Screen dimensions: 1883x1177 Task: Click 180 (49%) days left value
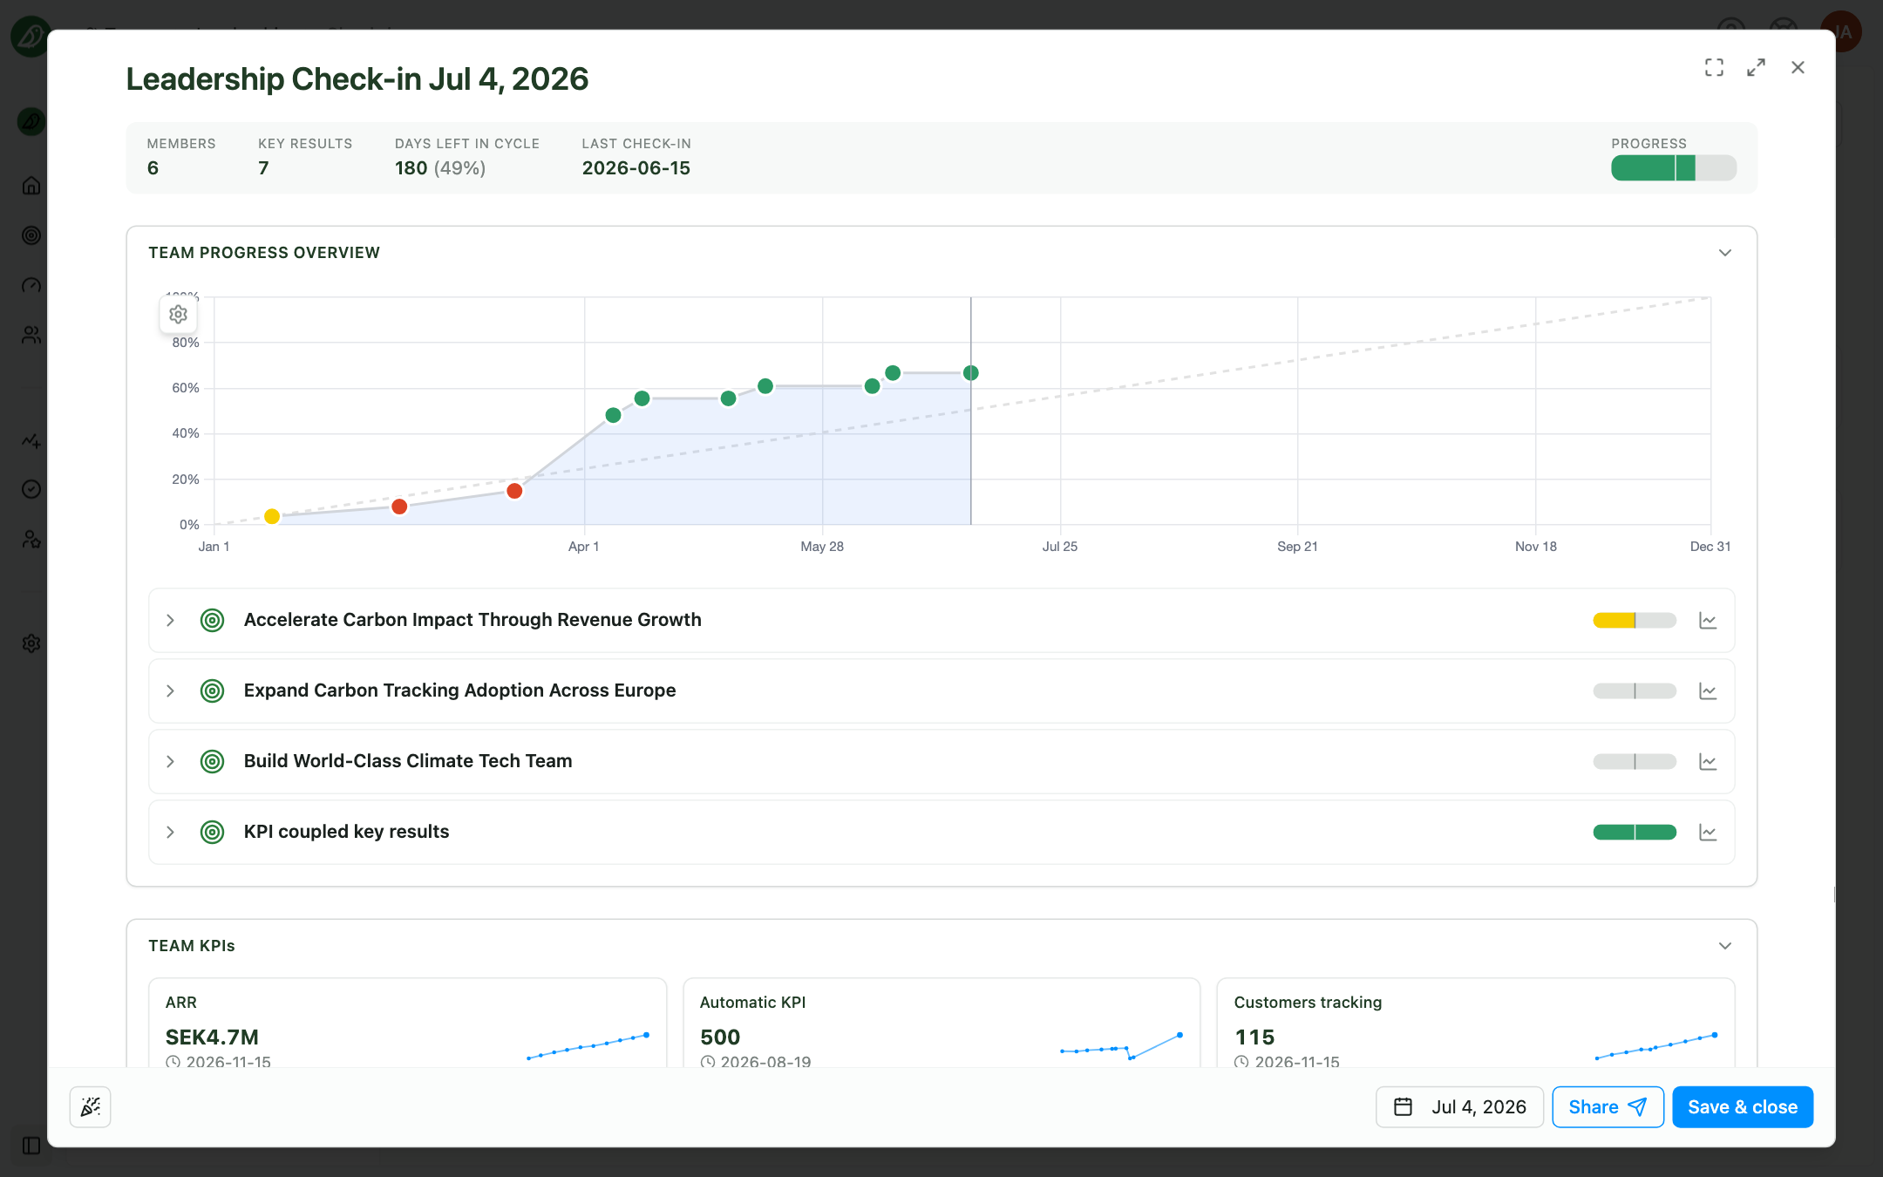click(x=440, y=168)
